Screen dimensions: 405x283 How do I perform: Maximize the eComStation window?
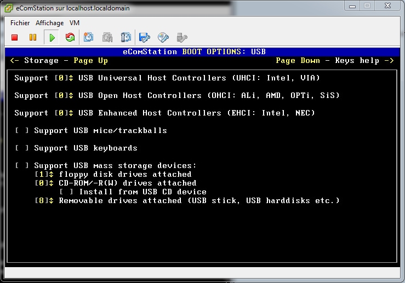click(367, 5)
